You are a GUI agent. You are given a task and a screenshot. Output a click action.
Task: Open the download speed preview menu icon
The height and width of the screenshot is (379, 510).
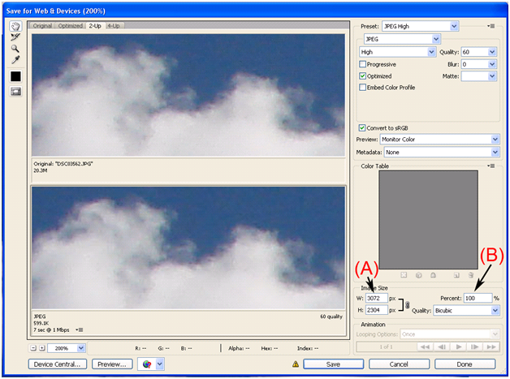click(x=80, y=330)
